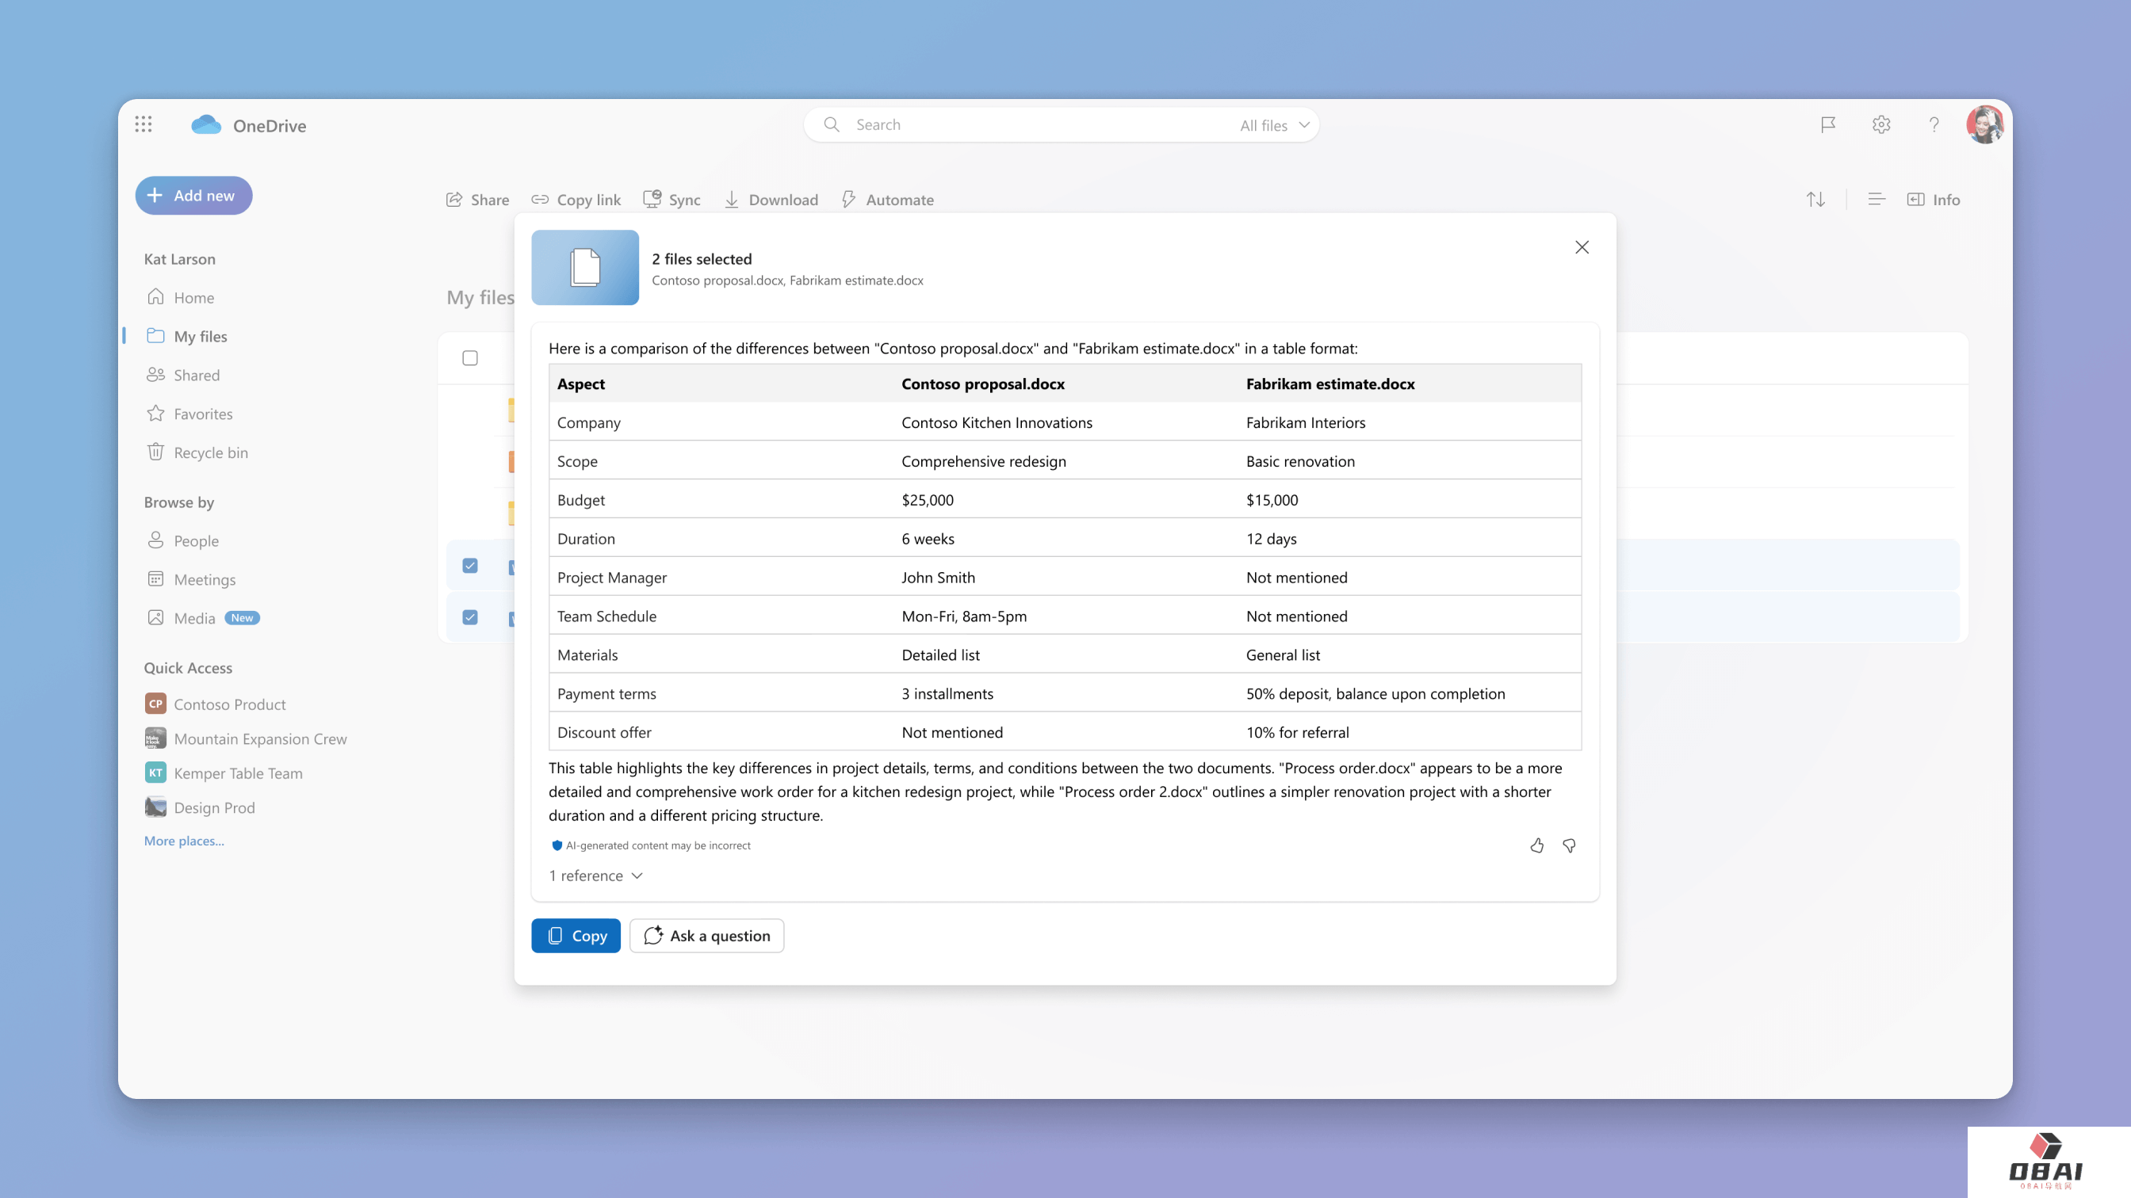The height and width of the screenshot is (1198, 2131).
Task: Click the thumbs up feedback icon
Action: pyautogui.click(x=1536, y=845)
